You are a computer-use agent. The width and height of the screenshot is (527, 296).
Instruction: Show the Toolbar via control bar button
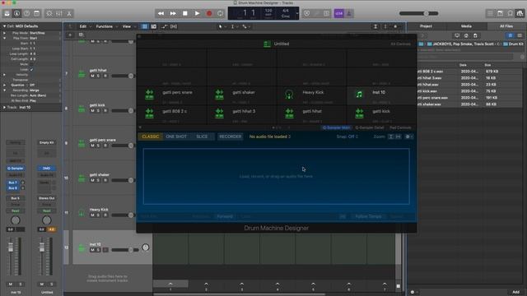click(x=36, y=13)
